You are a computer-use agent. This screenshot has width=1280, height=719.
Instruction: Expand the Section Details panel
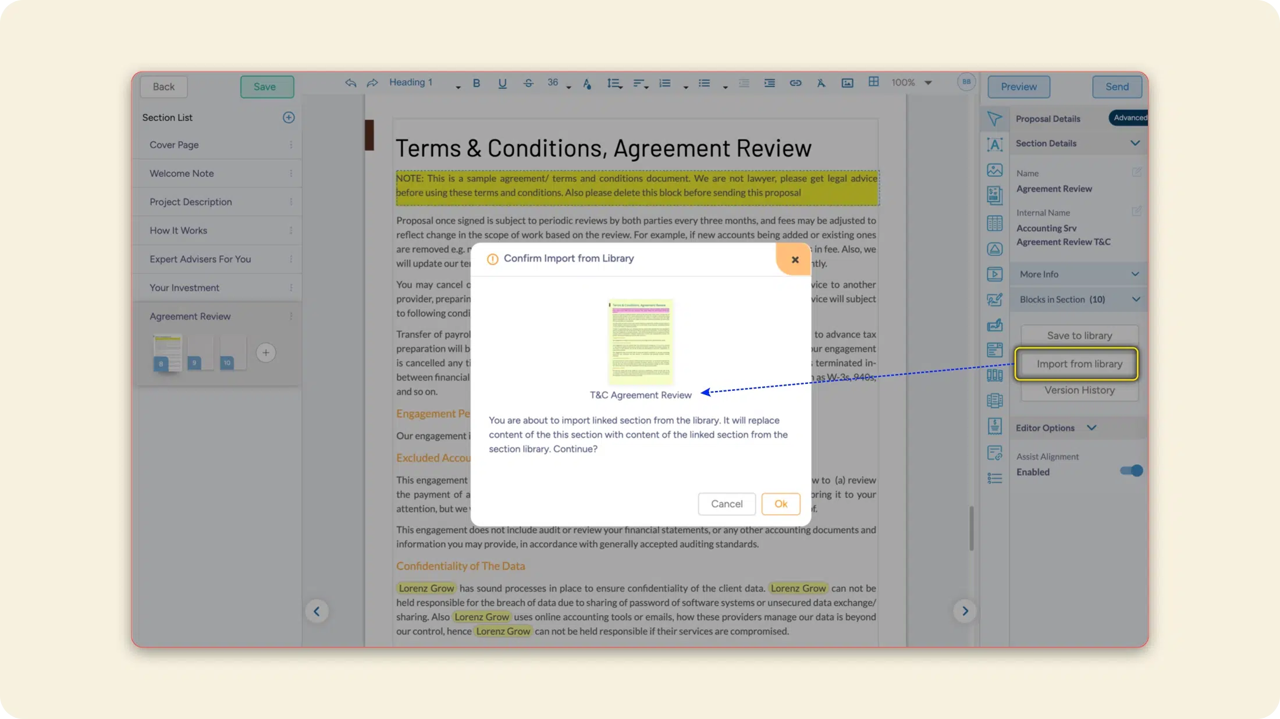1135,143
